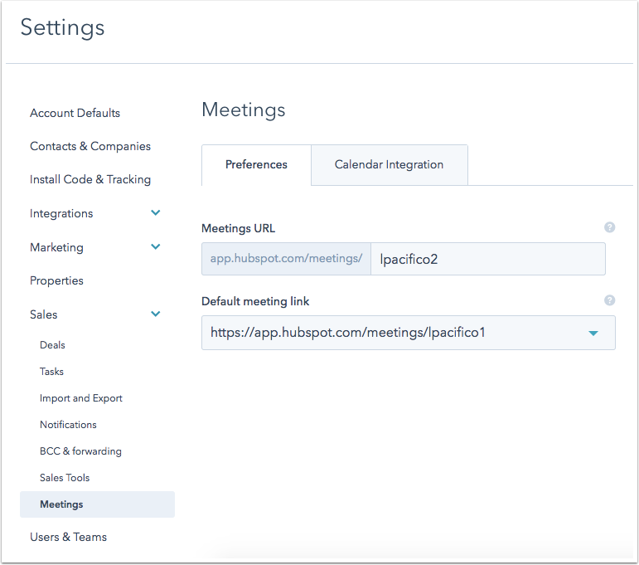Open BCC & forwarding settings

click(x=80, y=451)
